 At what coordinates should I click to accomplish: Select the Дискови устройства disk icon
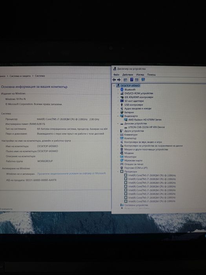point(122,123)
